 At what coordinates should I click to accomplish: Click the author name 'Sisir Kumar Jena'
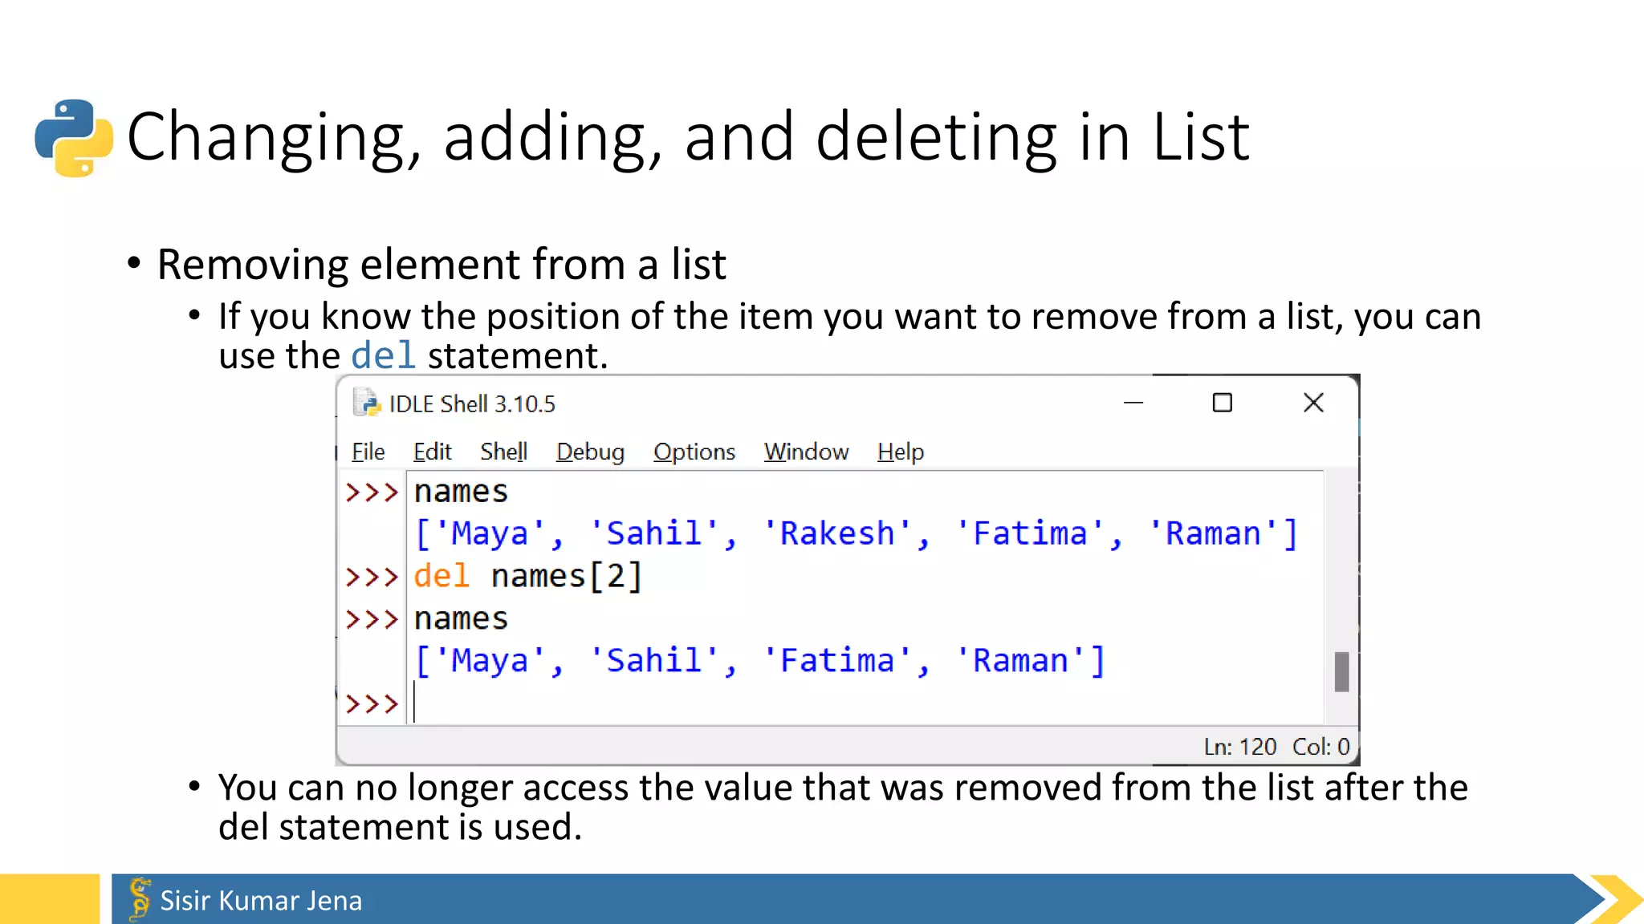(x=261, y=900)
